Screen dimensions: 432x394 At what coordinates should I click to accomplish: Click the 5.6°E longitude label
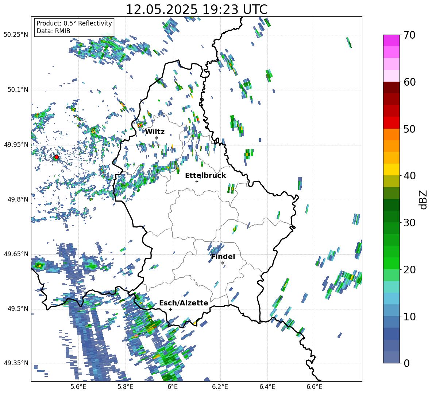pyautogui.click(x=78, y=387)
